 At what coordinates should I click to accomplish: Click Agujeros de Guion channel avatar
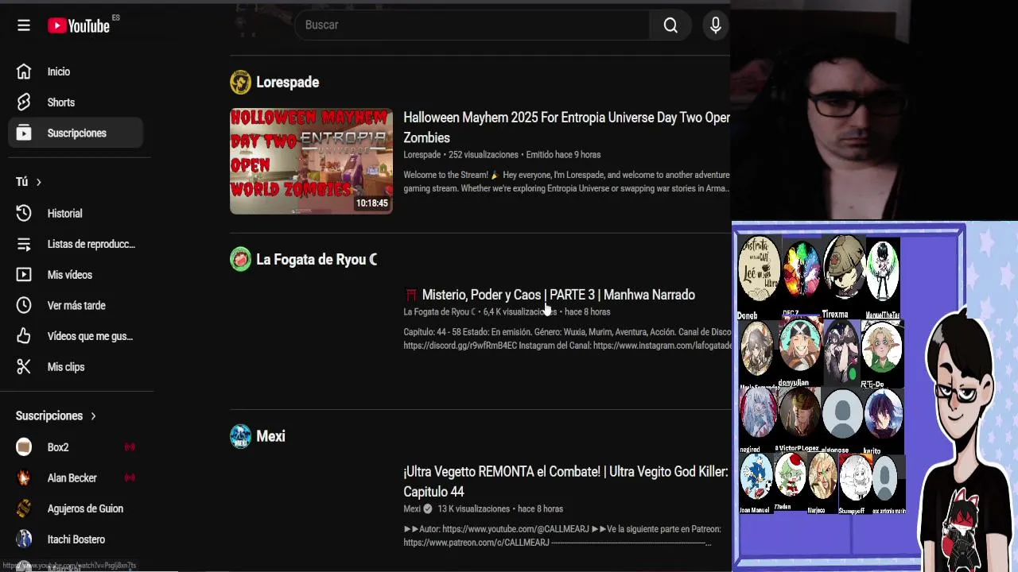pyautogui.click(x=24, y=508)
